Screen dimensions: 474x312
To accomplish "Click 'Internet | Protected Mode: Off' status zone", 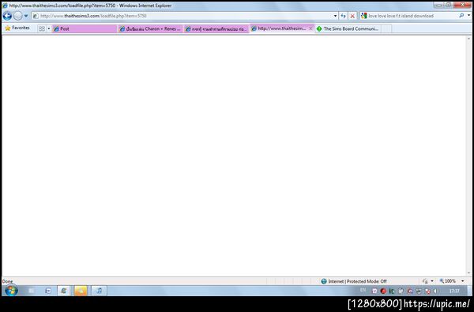I will click(x=354, y=281).
